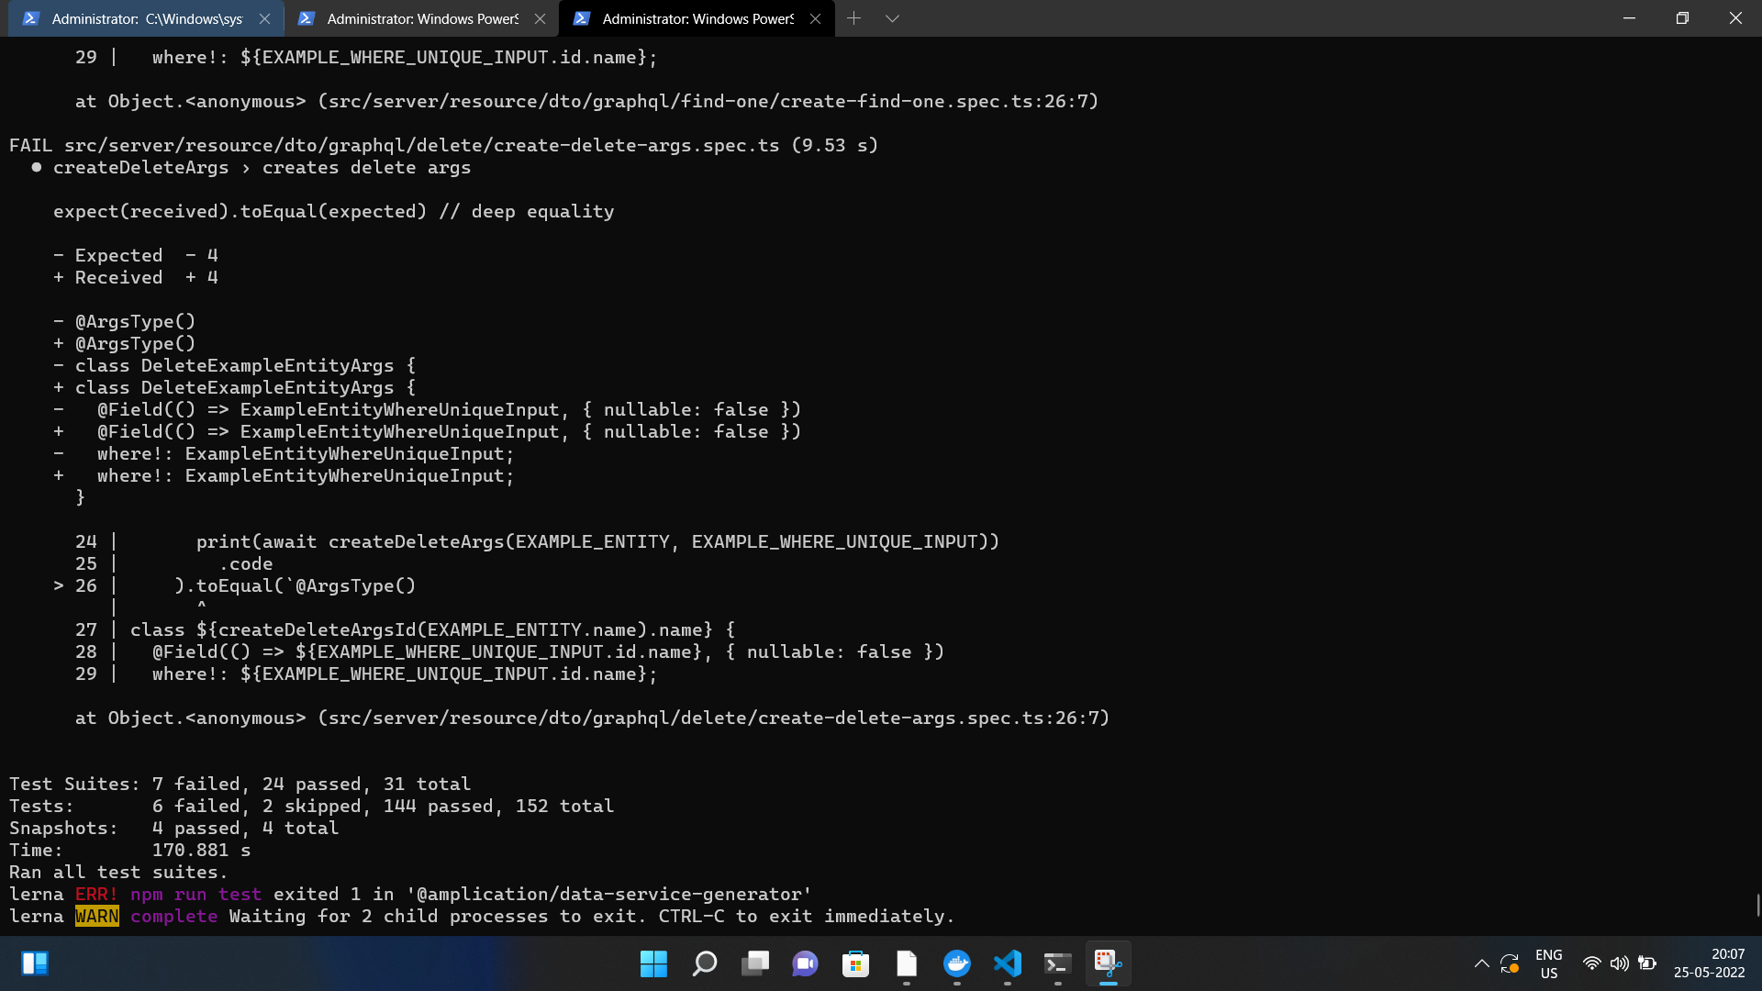Toggle the Wi-Fi network flyout
This screenshot has width=1762, height=991.
point(1590,963)
